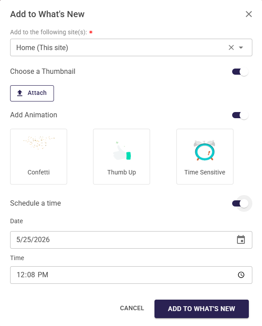Screen dimensions: 262x326
Task: Close the Add to What's New dialog
Action: coord(249,14)
